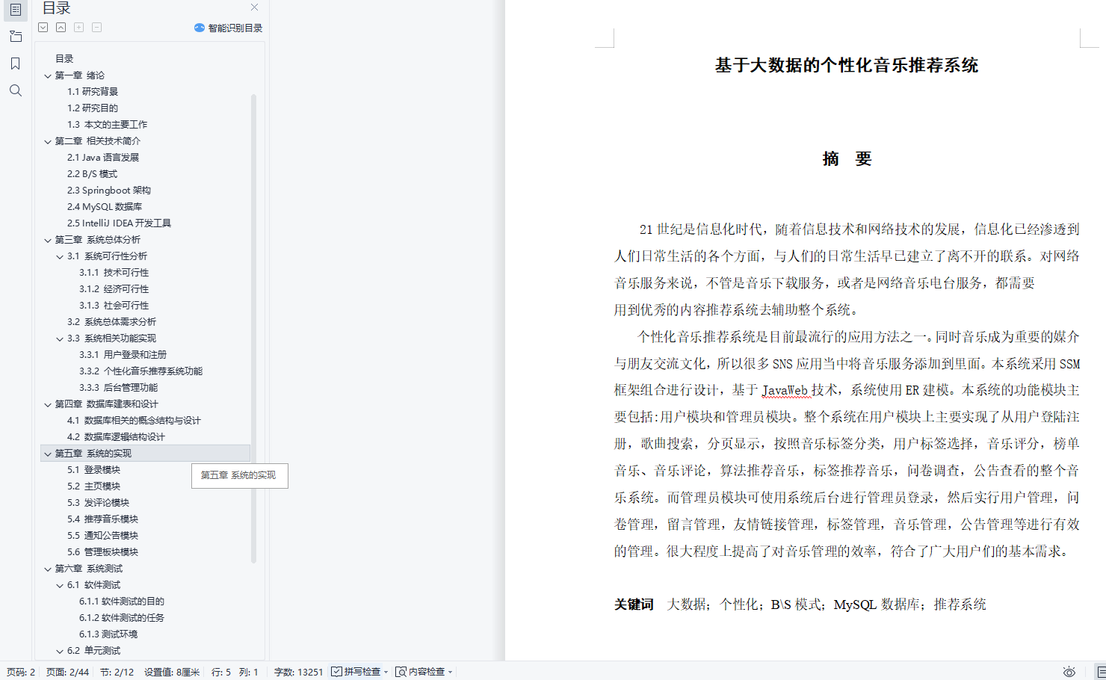Go to 3.1.2 经济可行性
Image resolution: width=1106 pixels, height=680 pixels.
pyautogui.click(x=114, y=288)
